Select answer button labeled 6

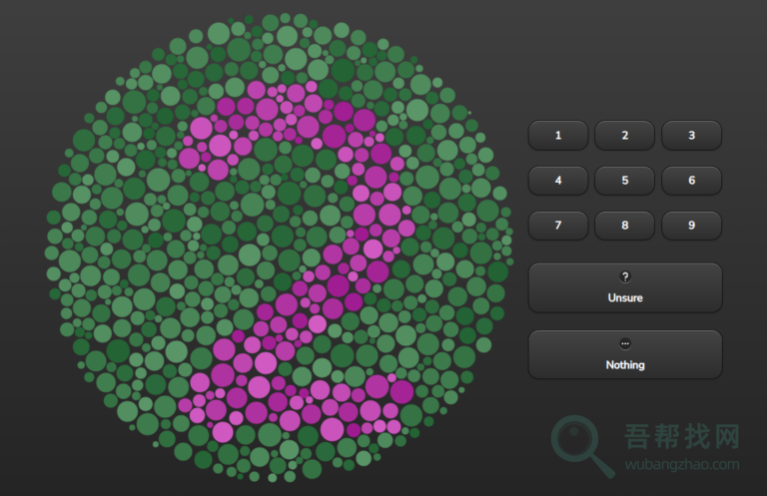coord(691,181)
